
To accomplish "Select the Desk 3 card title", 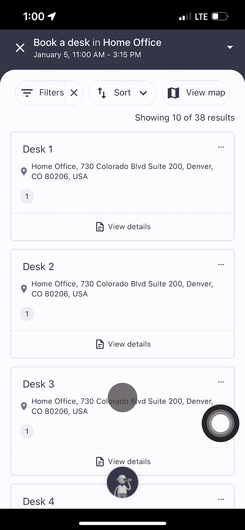I will (x=38, y=384).
